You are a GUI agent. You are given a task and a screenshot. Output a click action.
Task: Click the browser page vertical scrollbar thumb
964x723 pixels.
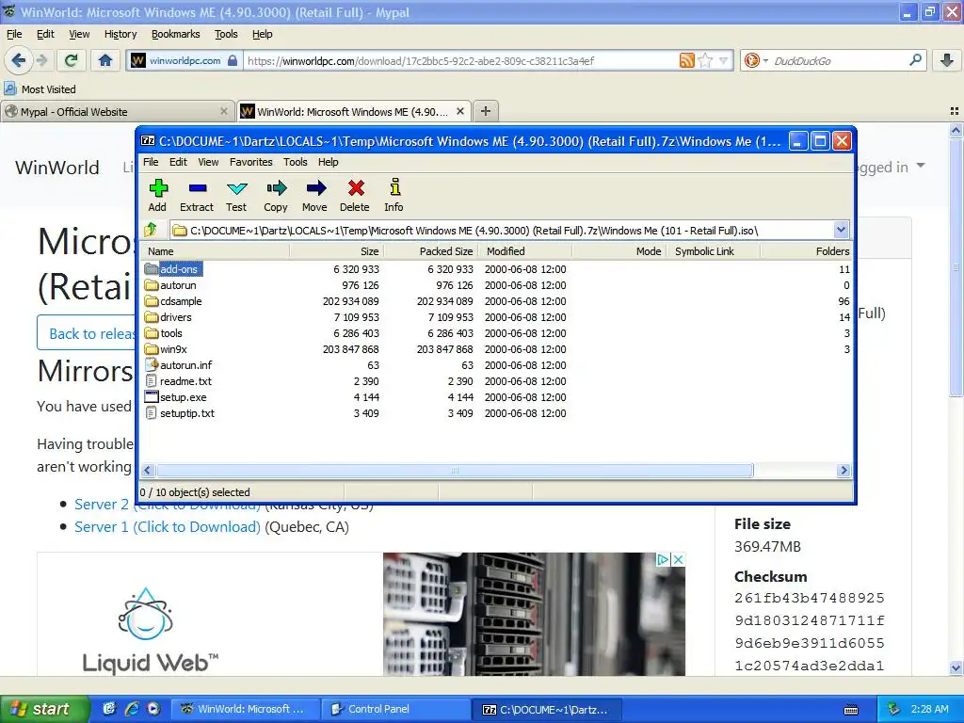click(956, 266)
